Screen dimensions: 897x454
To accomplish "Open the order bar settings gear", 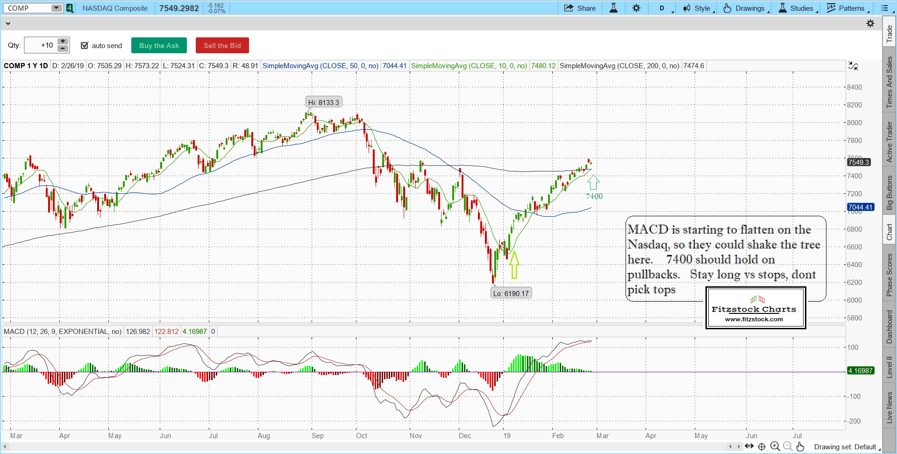I will click(x=870, y=23).
